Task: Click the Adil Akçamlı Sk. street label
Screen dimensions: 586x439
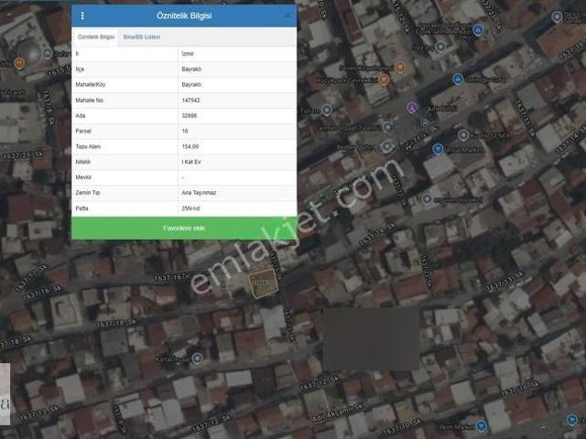Action: tap(338, 413)
